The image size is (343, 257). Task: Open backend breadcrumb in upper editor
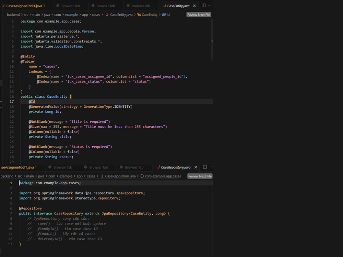tap(13, 15)
